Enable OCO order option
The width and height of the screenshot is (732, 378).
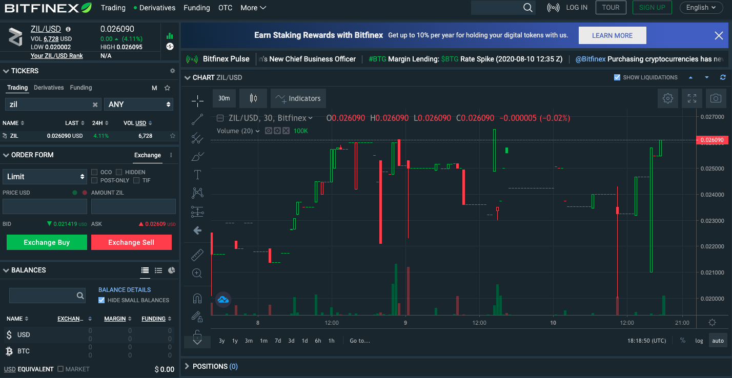tap(95, 172)
